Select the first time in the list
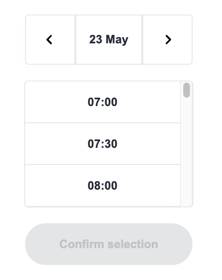Image resolution: width=222 pixels, height=280 pixels. point(103,102)
